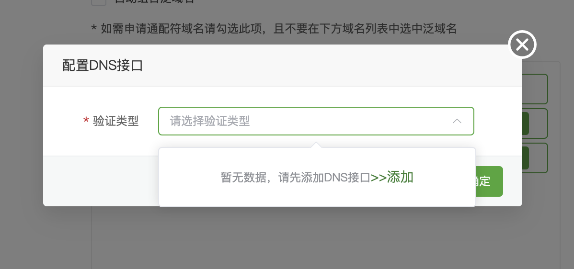Click the 暂无数据，请先添加DNS接口 empty message

[x=296, y=178]
